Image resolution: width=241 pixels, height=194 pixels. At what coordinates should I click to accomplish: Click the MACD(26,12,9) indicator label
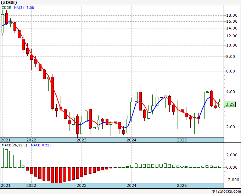pyautogui.click(x=14, y=145)
